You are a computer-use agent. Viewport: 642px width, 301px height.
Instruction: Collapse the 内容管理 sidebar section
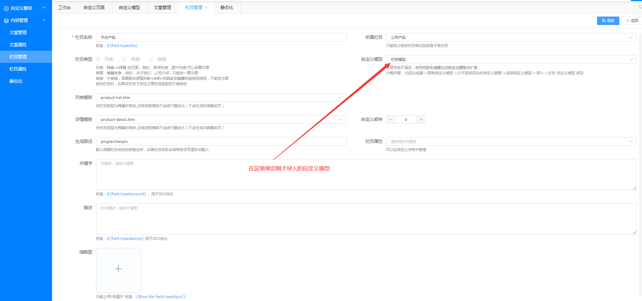(x=44, y=20)
